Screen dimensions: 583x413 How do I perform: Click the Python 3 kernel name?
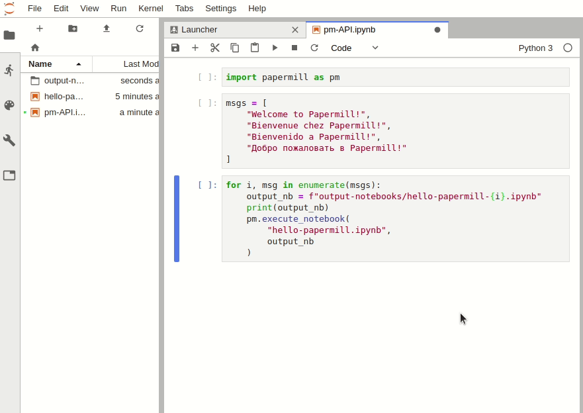click(x=535, y=48)
